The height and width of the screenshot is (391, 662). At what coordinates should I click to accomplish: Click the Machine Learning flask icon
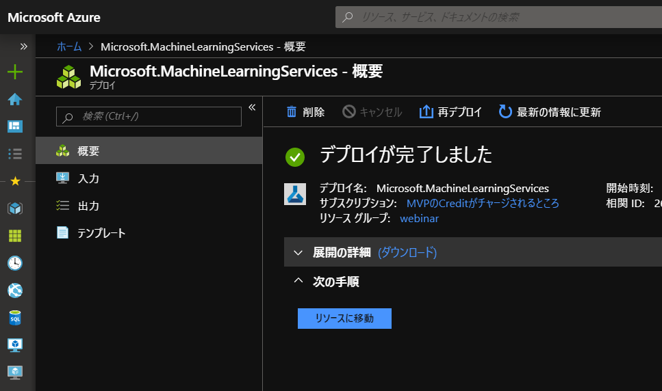295,194
